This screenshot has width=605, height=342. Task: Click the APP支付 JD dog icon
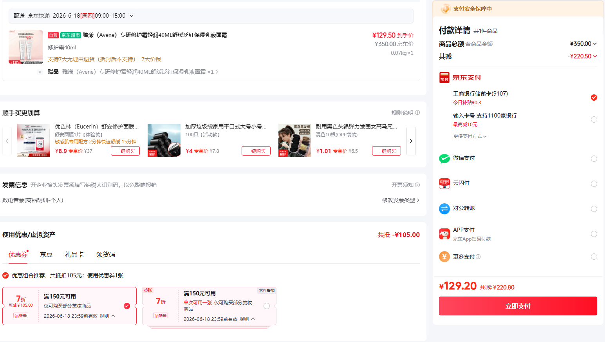(444, 234)
